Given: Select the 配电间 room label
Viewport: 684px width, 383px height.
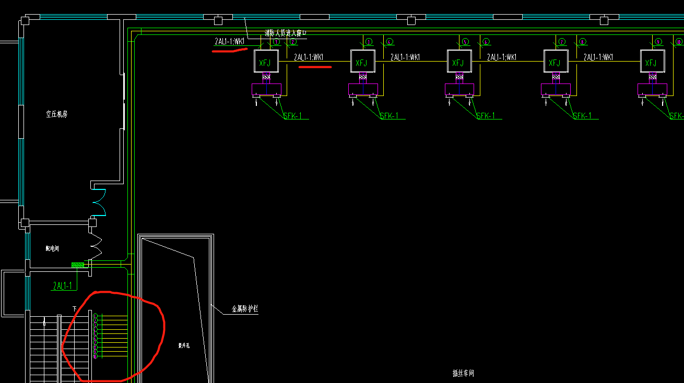Looking at the screenshot, I should click(x=52, y=249).
